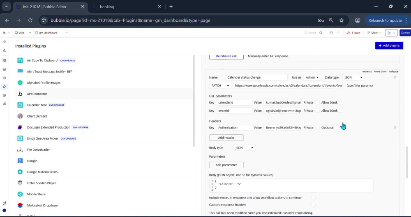Click the Deploy button
411x217 pixels.
click(x=405, y=33)
